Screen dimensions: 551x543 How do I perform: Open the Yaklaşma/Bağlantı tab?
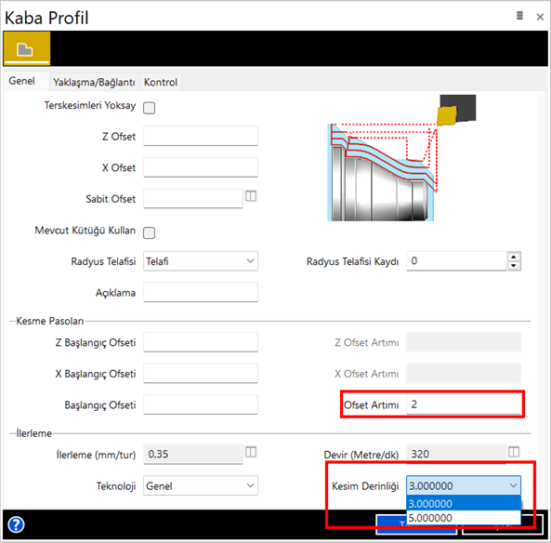(94, 82)
